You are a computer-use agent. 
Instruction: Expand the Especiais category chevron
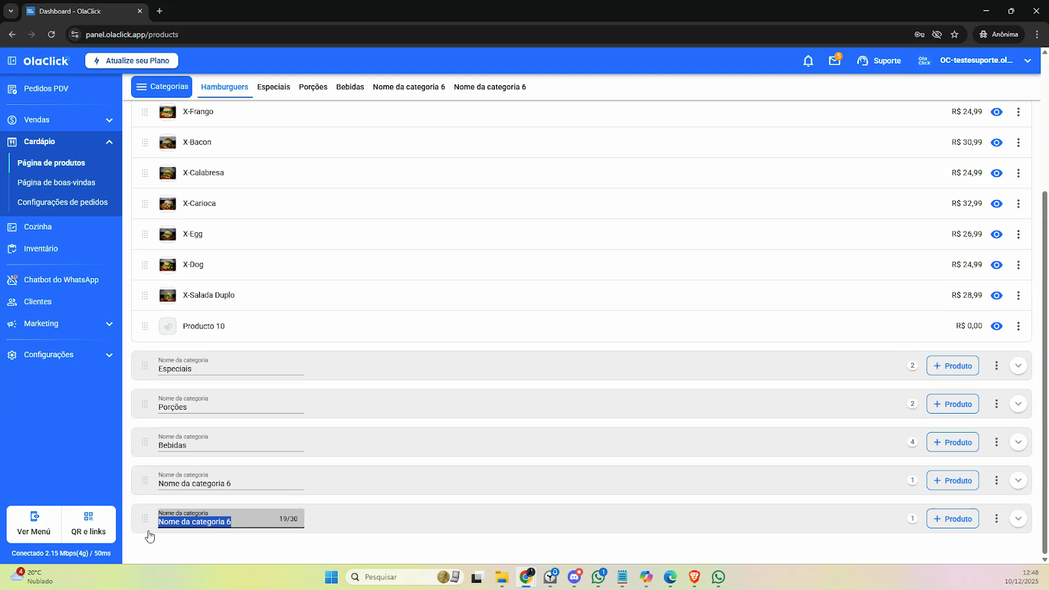[1018, 366]
